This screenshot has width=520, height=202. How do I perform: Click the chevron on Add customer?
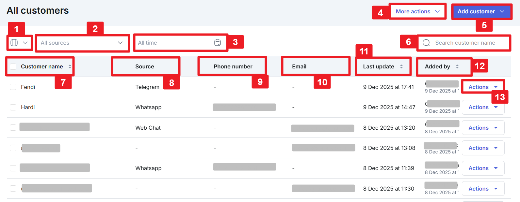502,11
